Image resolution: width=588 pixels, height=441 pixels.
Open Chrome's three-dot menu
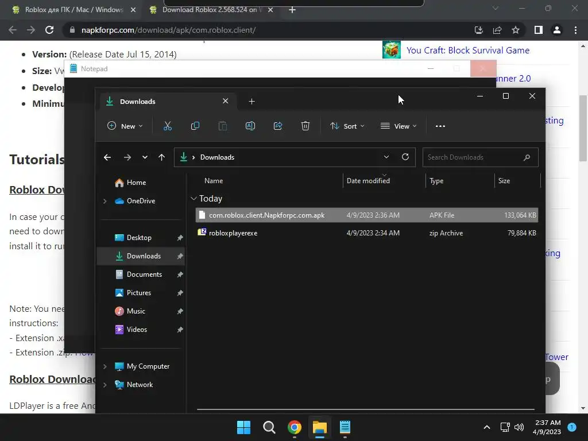click(575, 30)
